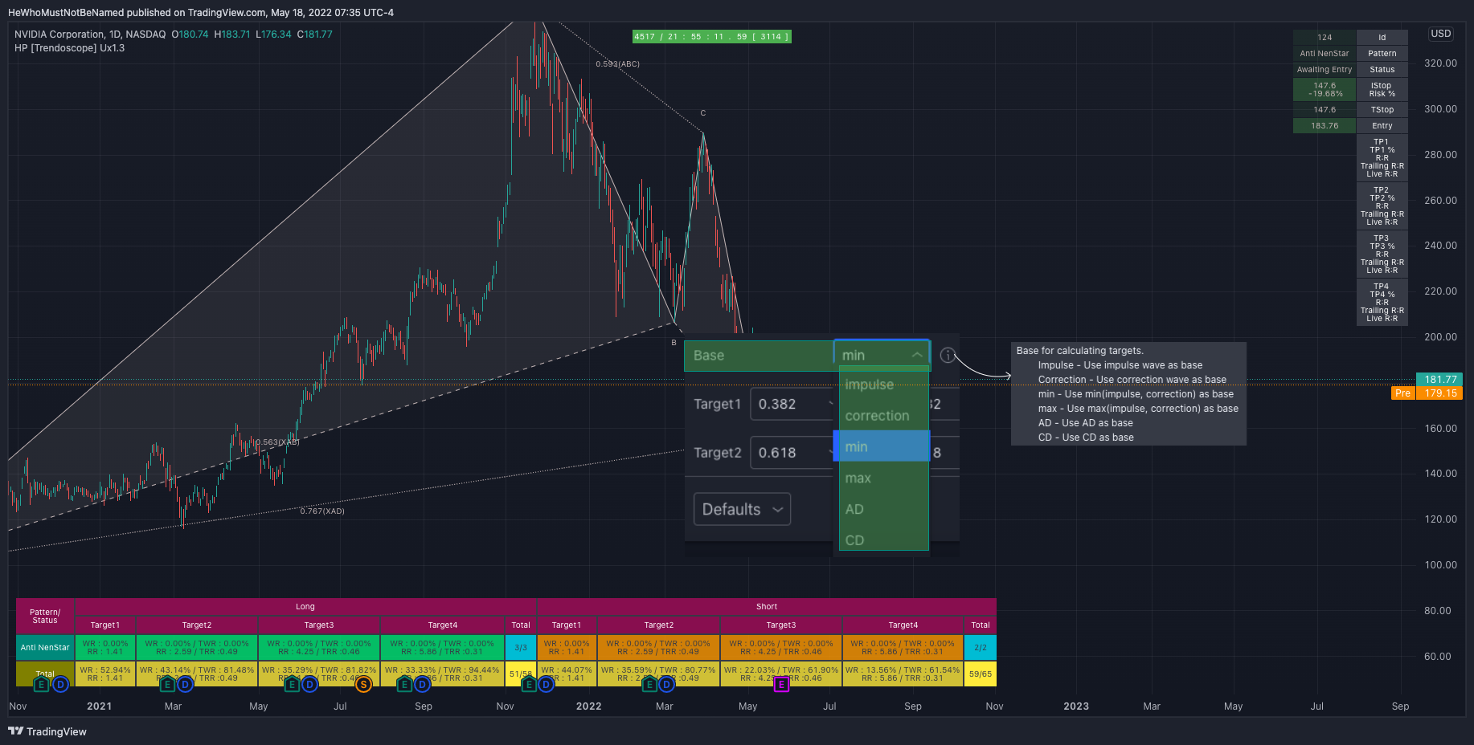
Task: Click the 2/2 Short total cell
Action: tap(981, 647)
